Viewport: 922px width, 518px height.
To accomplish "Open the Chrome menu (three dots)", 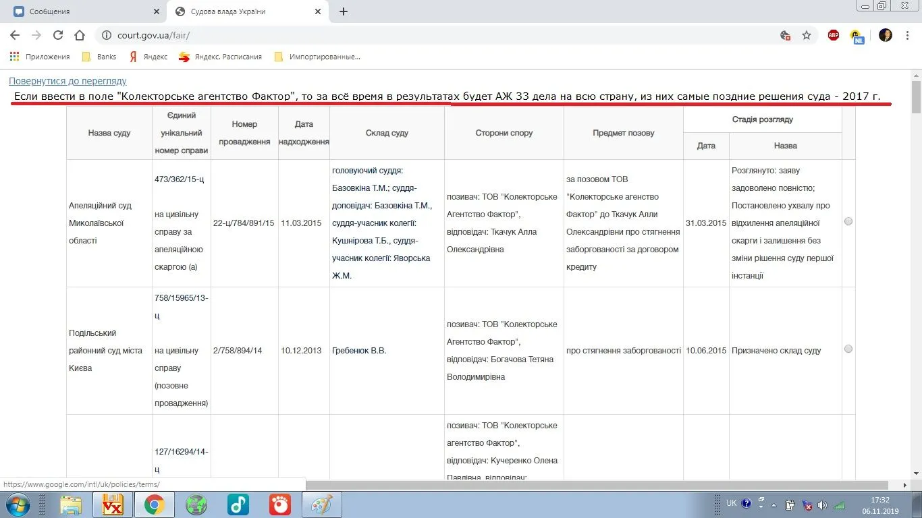I will [908, 35].
